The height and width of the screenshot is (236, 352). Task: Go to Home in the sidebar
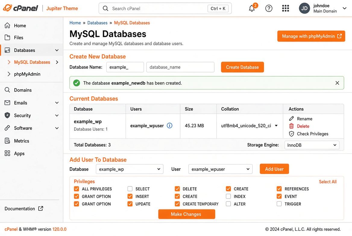coord(20,26)
